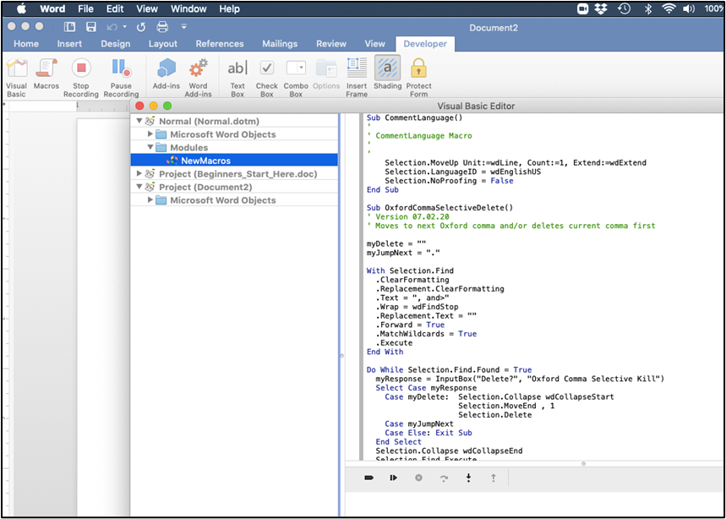Click the page layout icon beside Save
Viewport: 726px width, 519px height.
click(x=69, y=27)
